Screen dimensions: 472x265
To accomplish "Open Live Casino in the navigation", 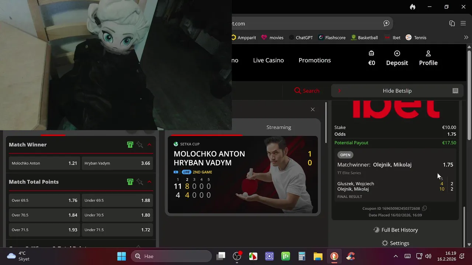I will [x=268, y=60].
